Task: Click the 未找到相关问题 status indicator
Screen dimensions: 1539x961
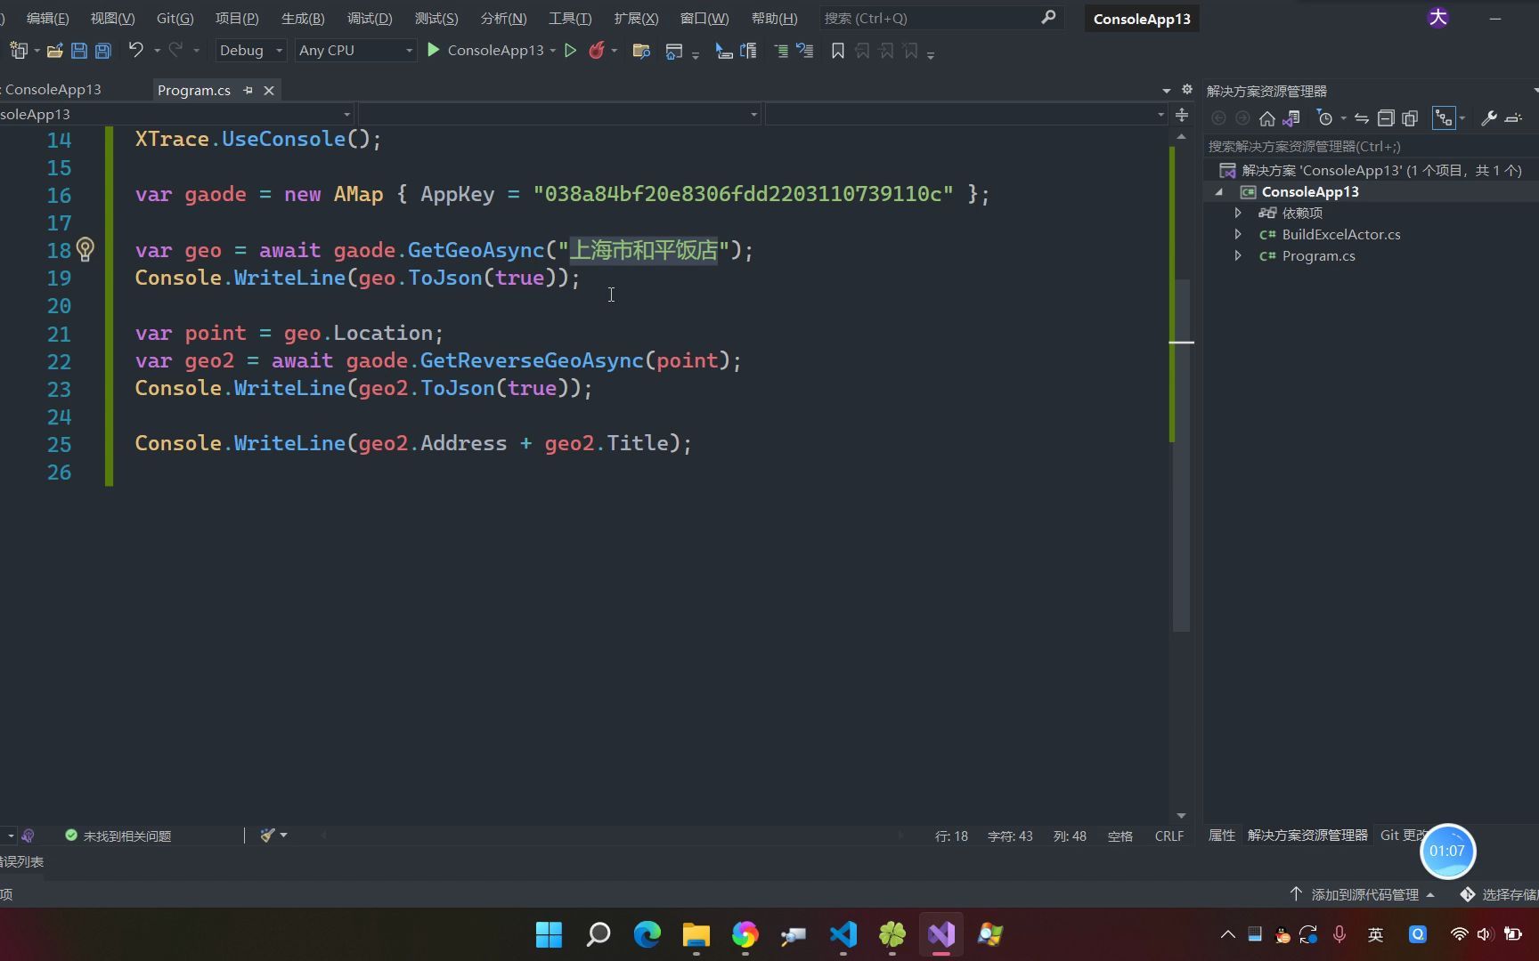Action: [118, 836]
